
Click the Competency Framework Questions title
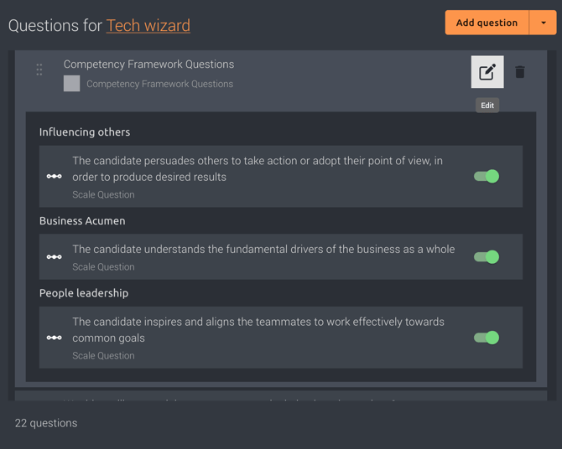[148, 65]
